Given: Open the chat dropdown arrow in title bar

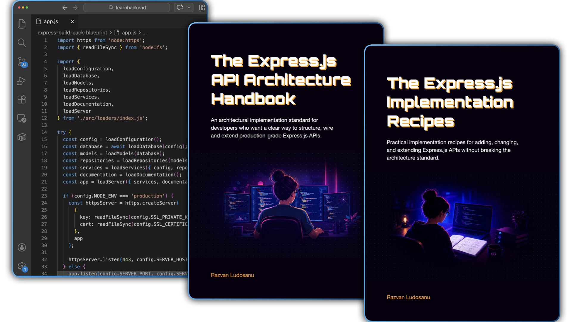Looking at the screenshot, I should [189, 7].
